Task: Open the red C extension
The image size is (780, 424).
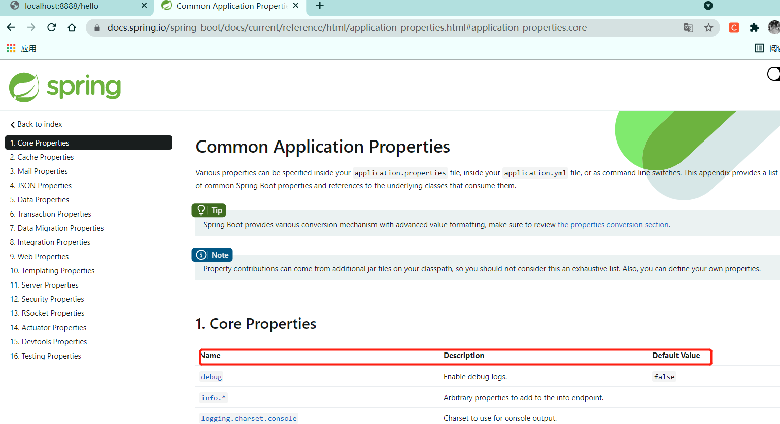Action: pos(734,28)
